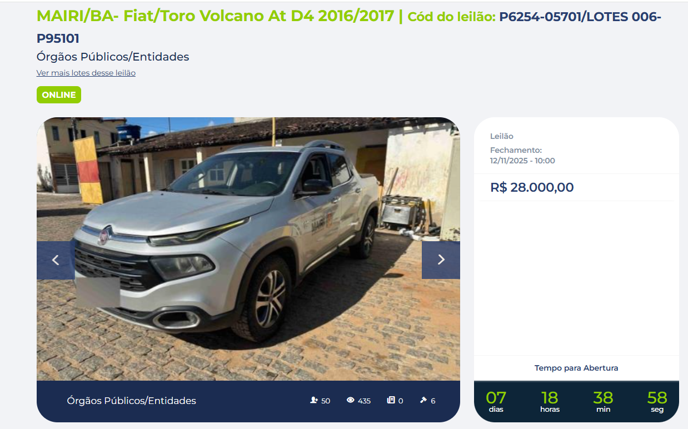
Task: Advance to the next vehicle photo
Action: [441, 260]
